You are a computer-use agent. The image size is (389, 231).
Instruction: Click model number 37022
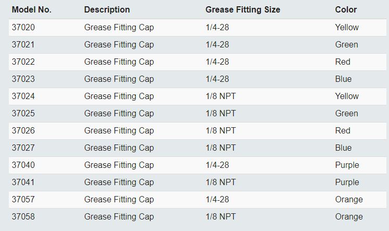23,62
